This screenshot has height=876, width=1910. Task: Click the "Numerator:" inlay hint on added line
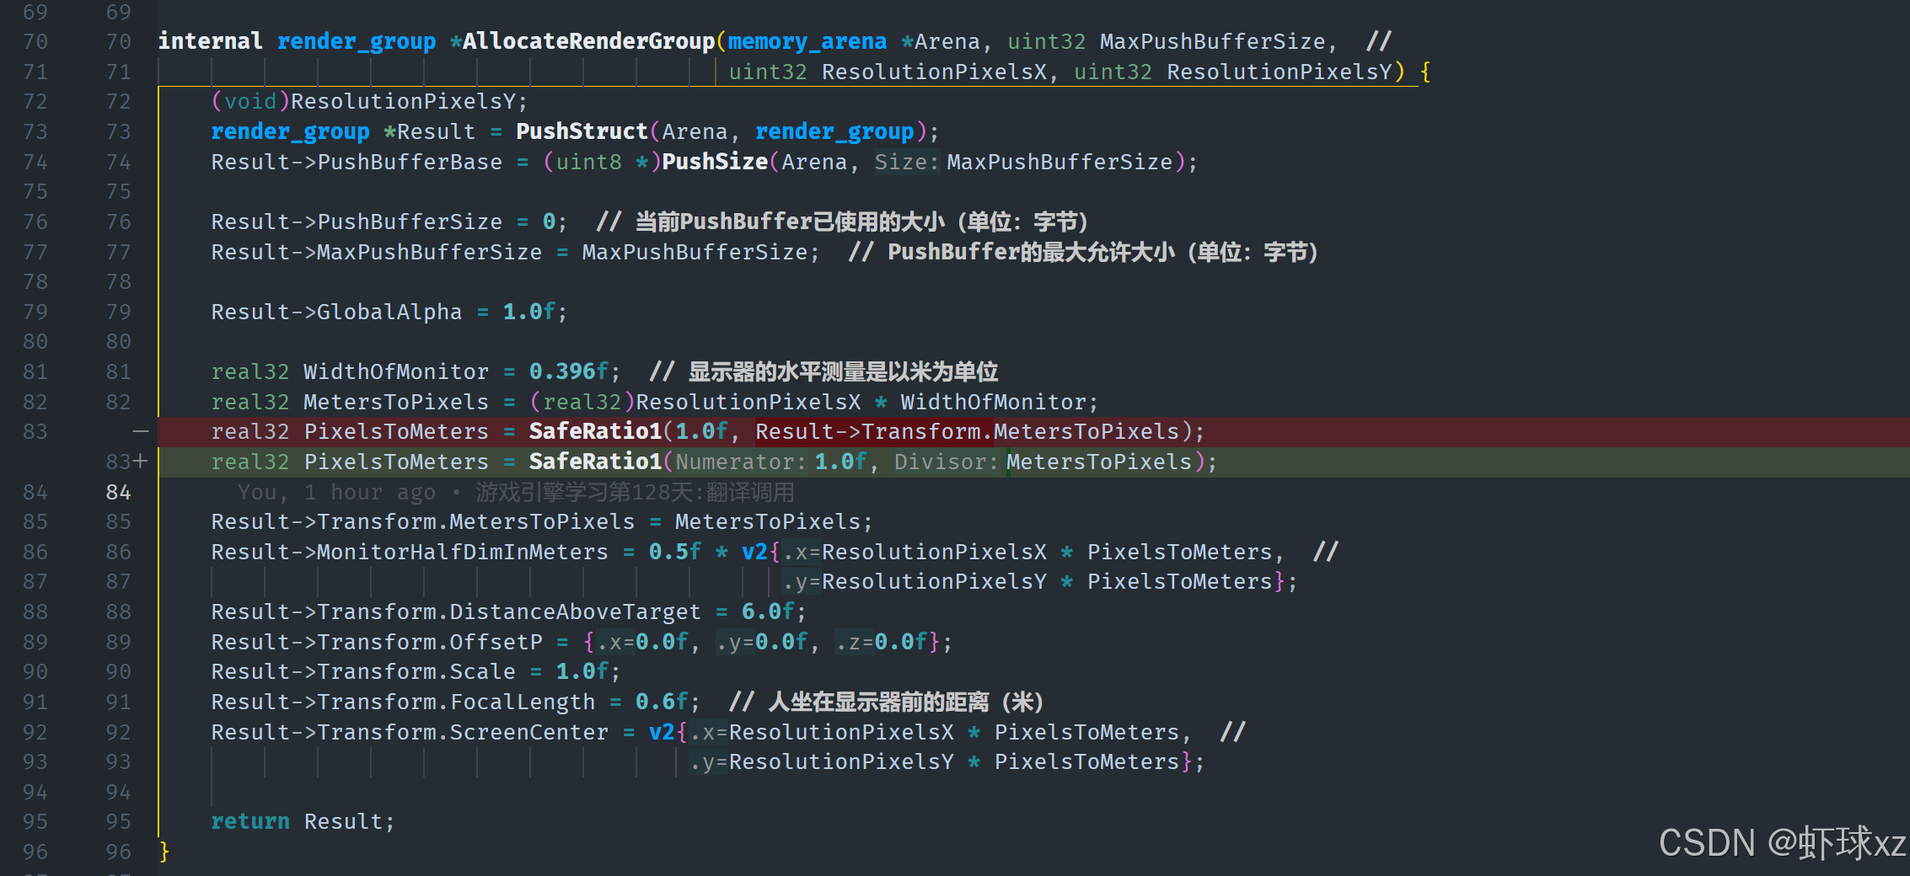coord(740,462)
